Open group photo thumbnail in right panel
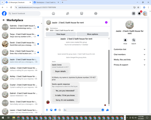The image size is (151, 120). 130,25
